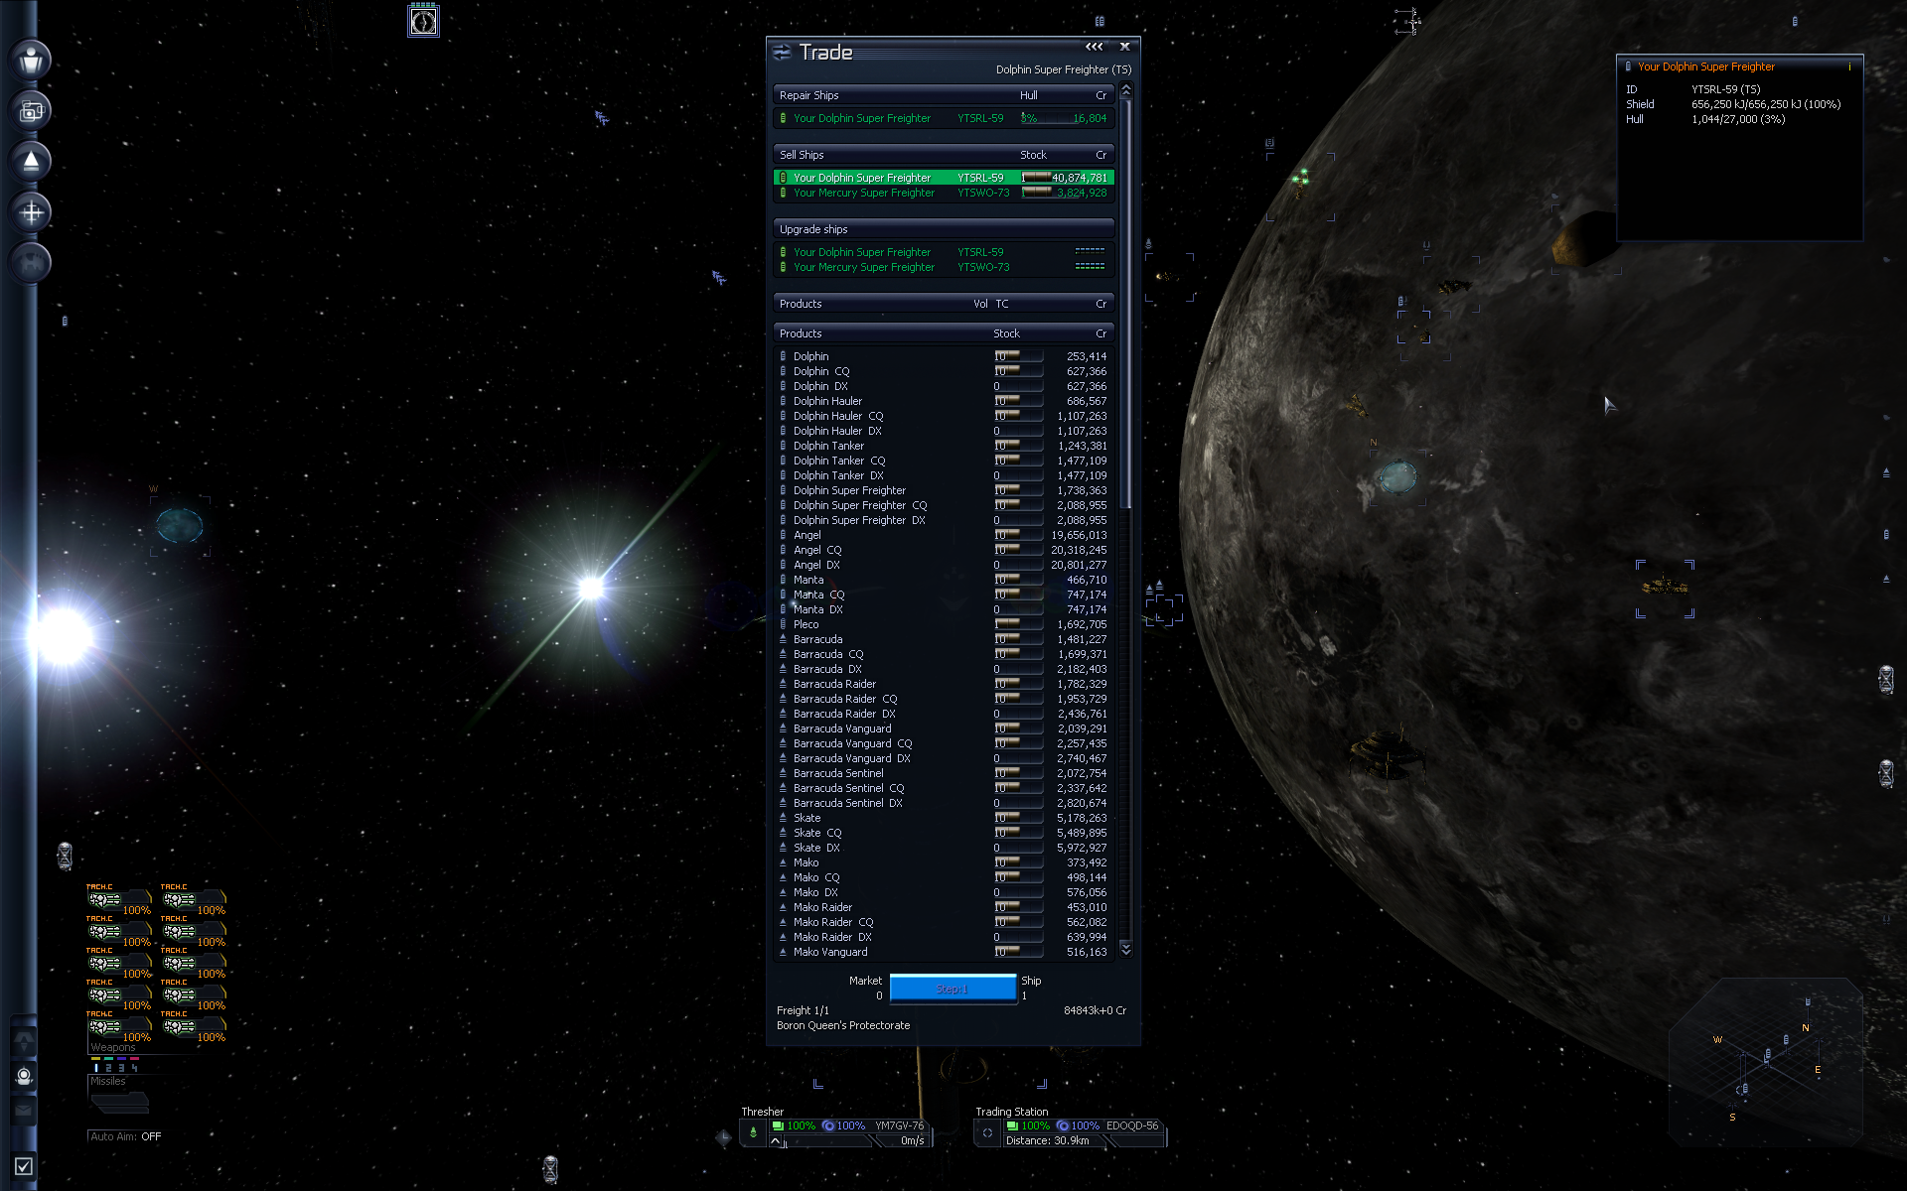The width and height of the screenshot is (1907, 1191).
Task: Select the Barracuda Raider row
Action: pyautogui.click(x=944, y=684)
